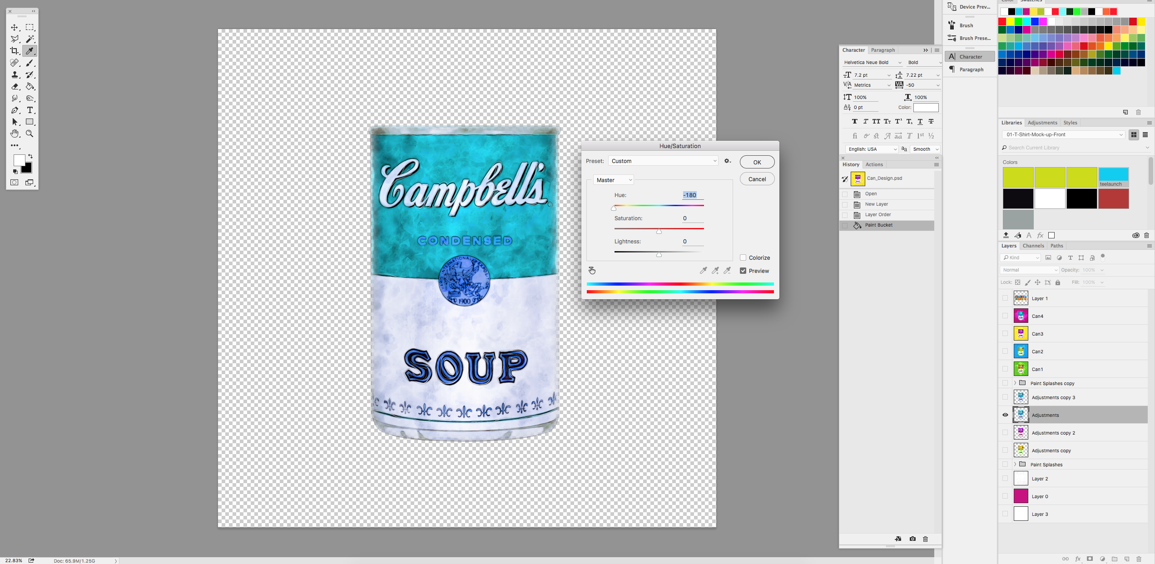Viewport: 1155px width, 564px height.
Task: Open the Preset dropdown
Action: click(x=663, y=161)
